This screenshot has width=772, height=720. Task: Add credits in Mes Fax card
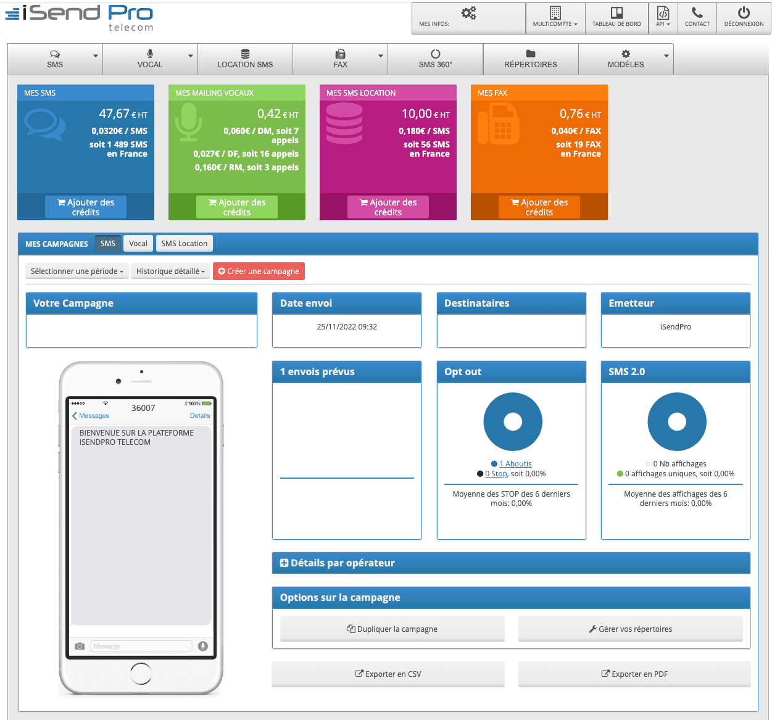539,207
